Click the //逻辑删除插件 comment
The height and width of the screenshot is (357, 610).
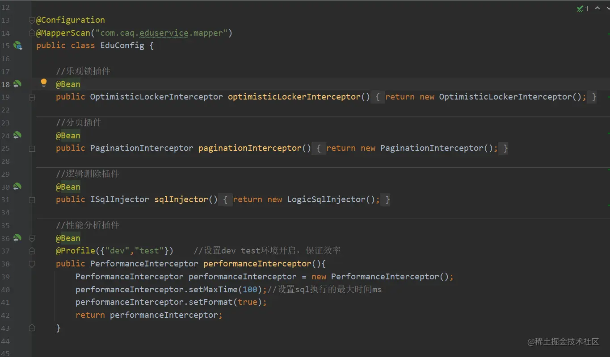(x=88, y=174)
